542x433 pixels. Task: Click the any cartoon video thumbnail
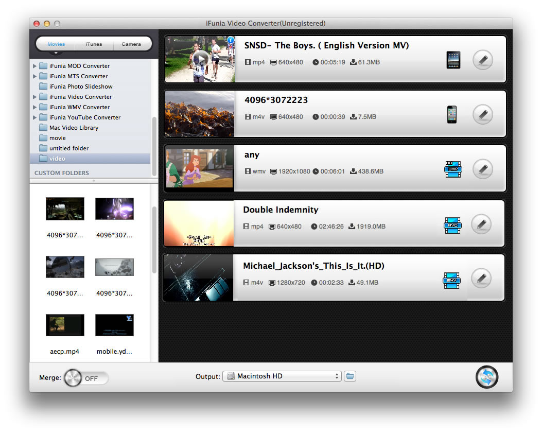[x=200, y=168]
